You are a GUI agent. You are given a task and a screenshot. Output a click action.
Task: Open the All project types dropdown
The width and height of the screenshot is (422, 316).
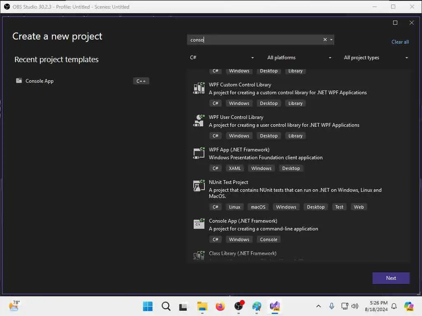[376, 58]
